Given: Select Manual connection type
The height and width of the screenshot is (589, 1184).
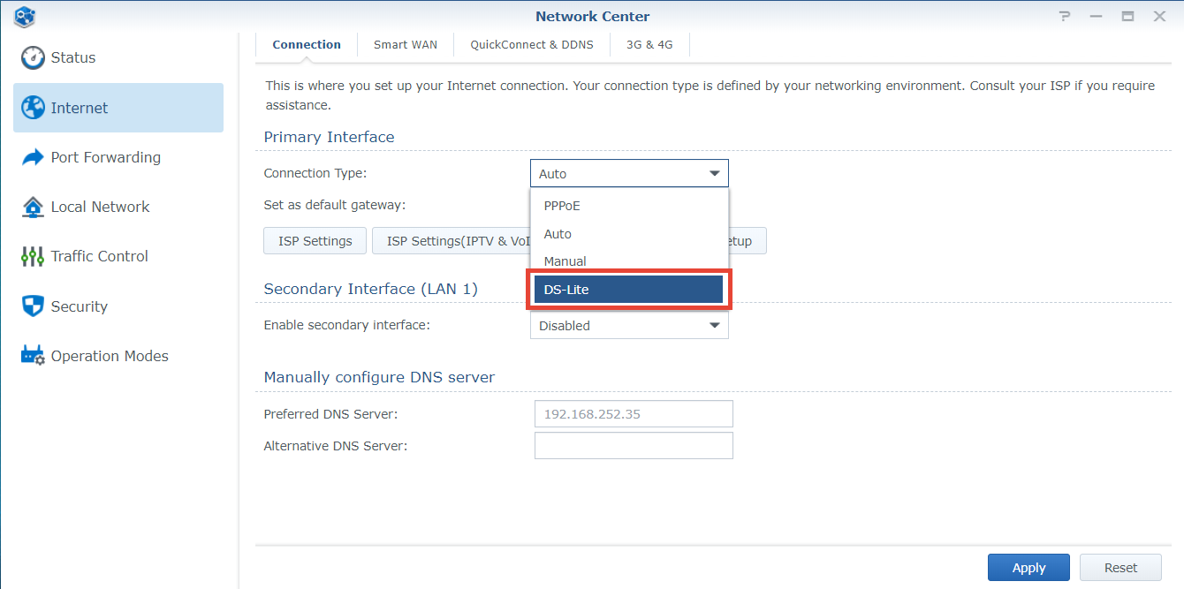Looking at the screenshot, I should pyautogui.click(x=565, y=261).
